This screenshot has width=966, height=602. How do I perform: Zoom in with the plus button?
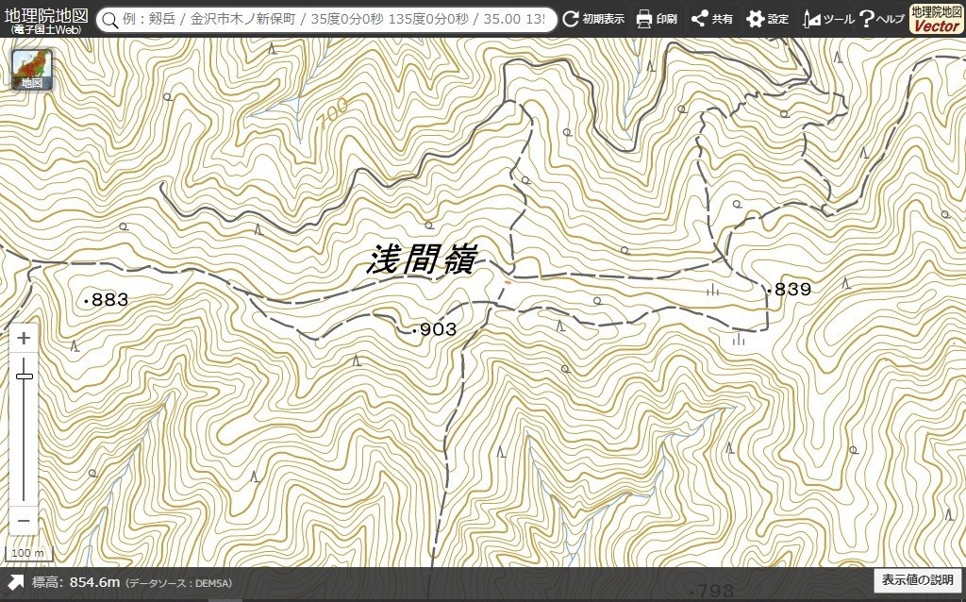tap(24, 339)
